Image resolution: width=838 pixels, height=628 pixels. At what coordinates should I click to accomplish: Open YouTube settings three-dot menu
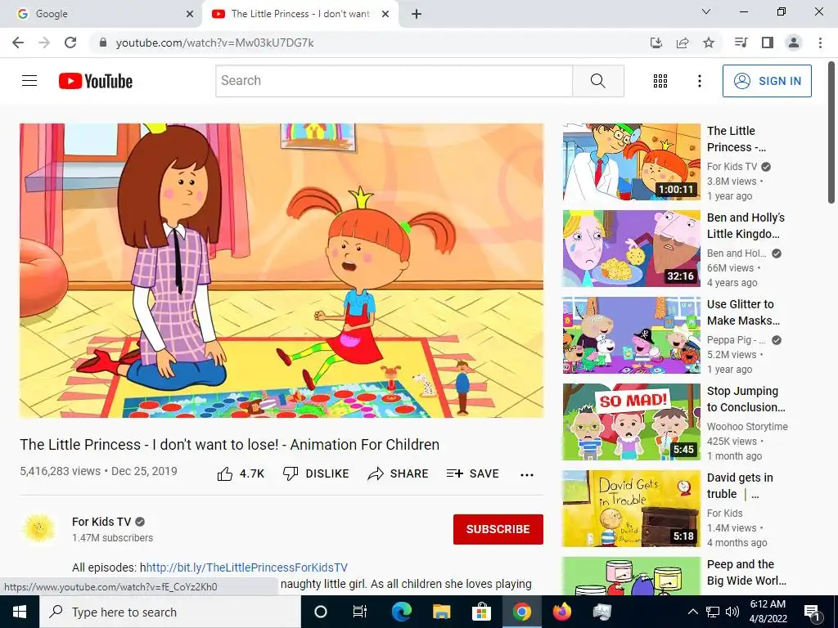click(x=699, y=81)
